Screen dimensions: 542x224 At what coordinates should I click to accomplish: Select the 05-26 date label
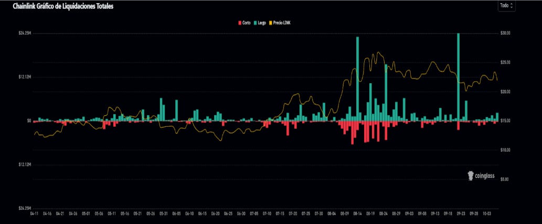tap(151, 214)
